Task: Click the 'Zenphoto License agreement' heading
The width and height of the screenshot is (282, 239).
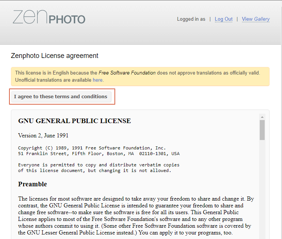Action: pos(55,56)
